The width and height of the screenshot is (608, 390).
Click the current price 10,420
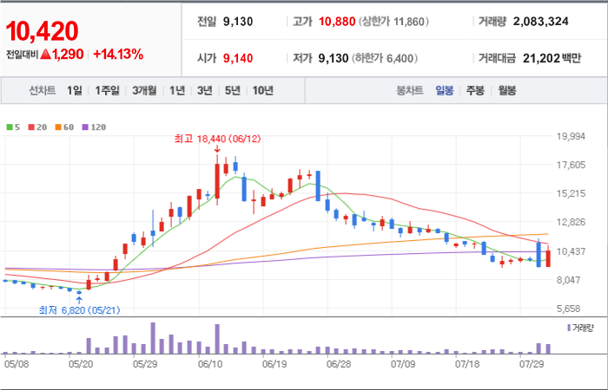click(42, 31)
